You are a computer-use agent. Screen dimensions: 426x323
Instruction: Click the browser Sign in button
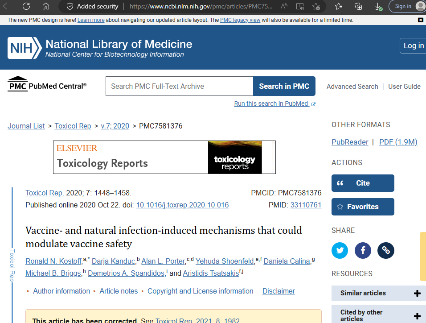pos(407,6)
